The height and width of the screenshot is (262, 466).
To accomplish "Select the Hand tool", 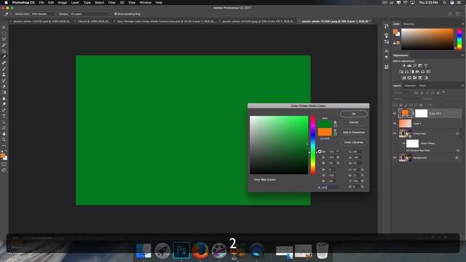I will [x=4, y=134].
